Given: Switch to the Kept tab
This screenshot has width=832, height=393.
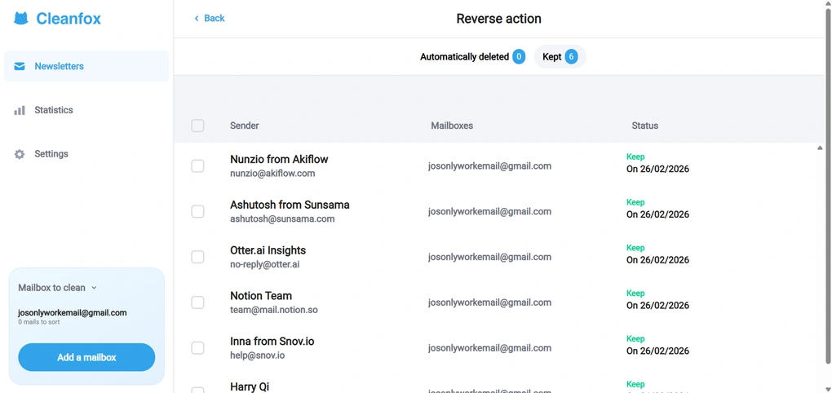Looking at the screenshot, I should click(x=560, y=57).
